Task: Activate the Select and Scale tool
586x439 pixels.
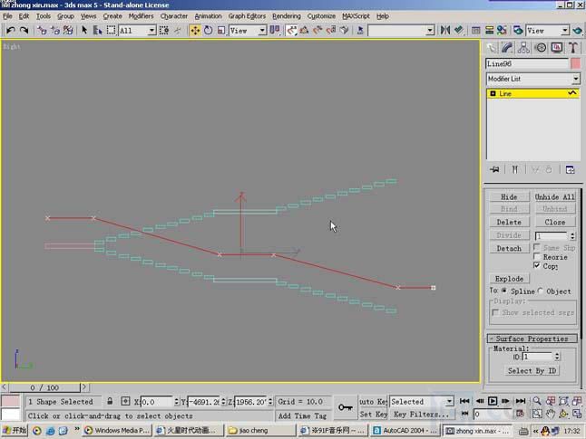Action: (221, 30)
